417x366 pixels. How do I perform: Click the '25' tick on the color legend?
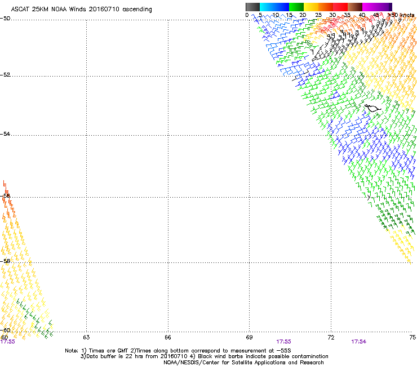pyautogui.click(x=318, y=15)
